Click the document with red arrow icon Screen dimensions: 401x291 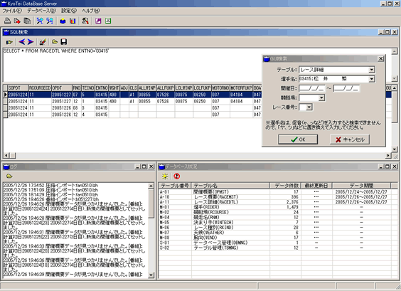[17, 21]
